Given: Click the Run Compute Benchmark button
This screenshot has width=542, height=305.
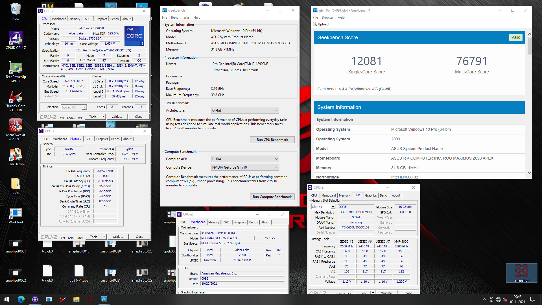Looking at the screenshot, I should [272, 197].
